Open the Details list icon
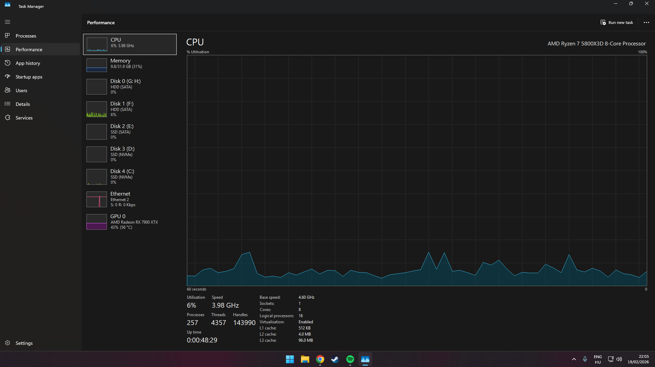This screenshot has width=655, height=367. tap(8, 104)
